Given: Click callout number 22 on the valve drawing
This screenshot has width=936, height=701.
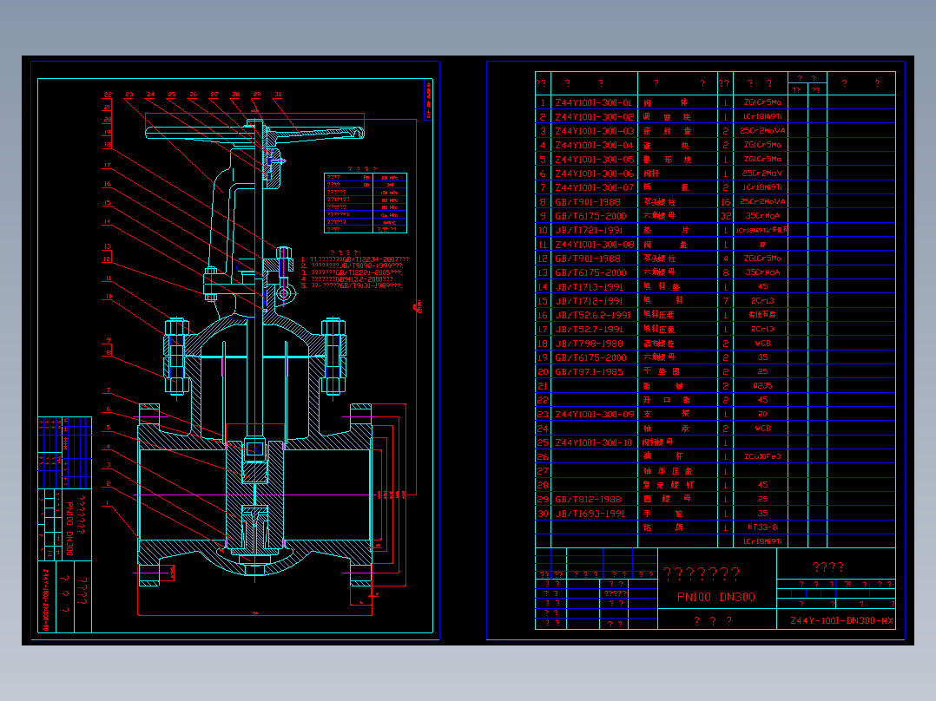Looking at the screenshot, I should coord(108,95).
